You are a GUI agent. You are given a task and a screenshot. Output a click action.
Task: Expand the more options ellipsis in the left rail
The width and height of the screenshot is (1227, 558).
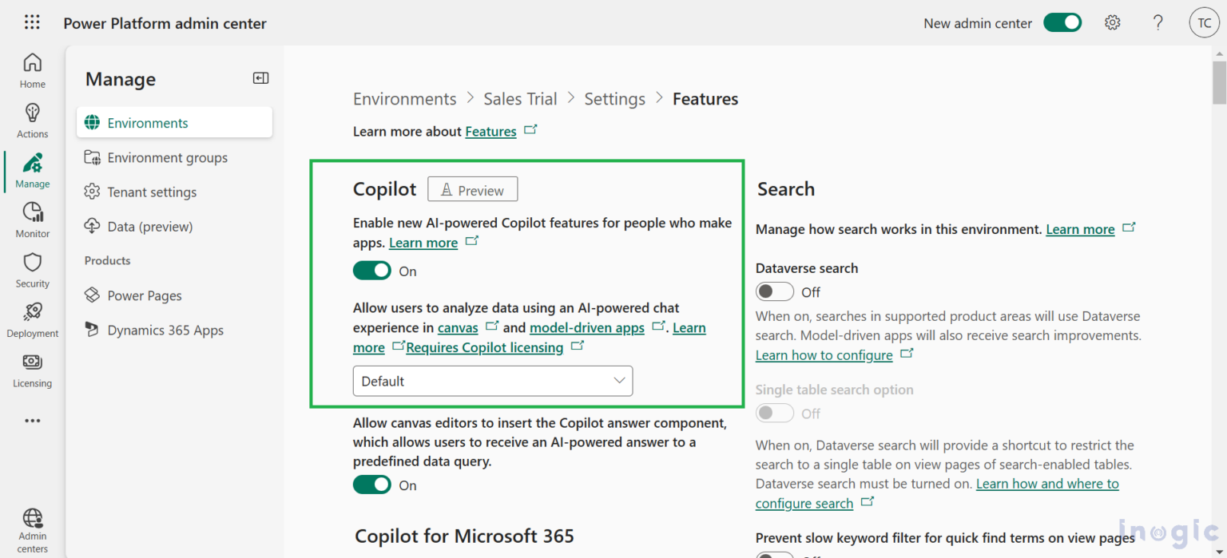point(32,421)
